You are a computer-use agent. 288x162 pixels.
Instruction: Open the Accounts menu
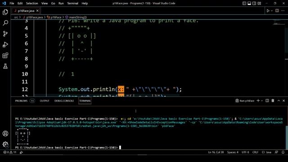[x=5, y=134]
